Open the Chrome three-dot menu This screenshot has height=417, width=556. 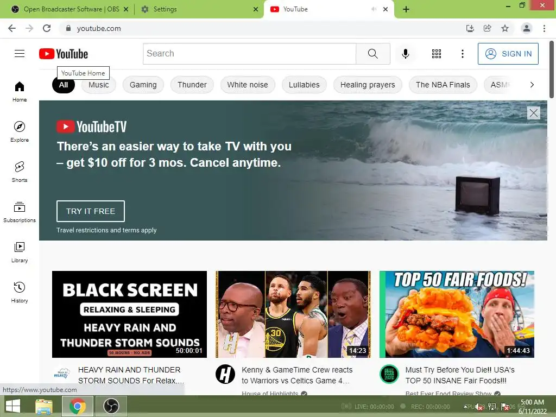pyautogui.click(x=544, y=28)
